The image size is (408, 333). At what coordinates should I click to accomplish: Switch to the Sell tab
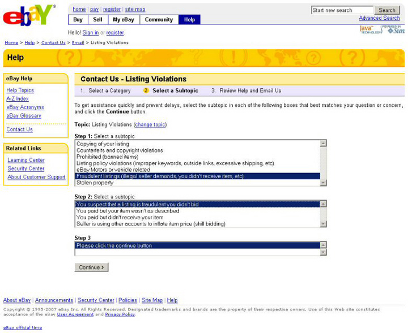coord(97,19)
